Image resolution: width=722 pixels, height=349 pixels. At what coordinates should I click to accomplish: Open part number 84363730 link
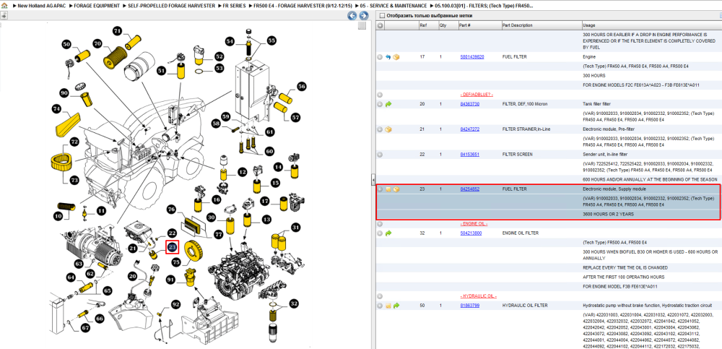(x=470, y=104)
